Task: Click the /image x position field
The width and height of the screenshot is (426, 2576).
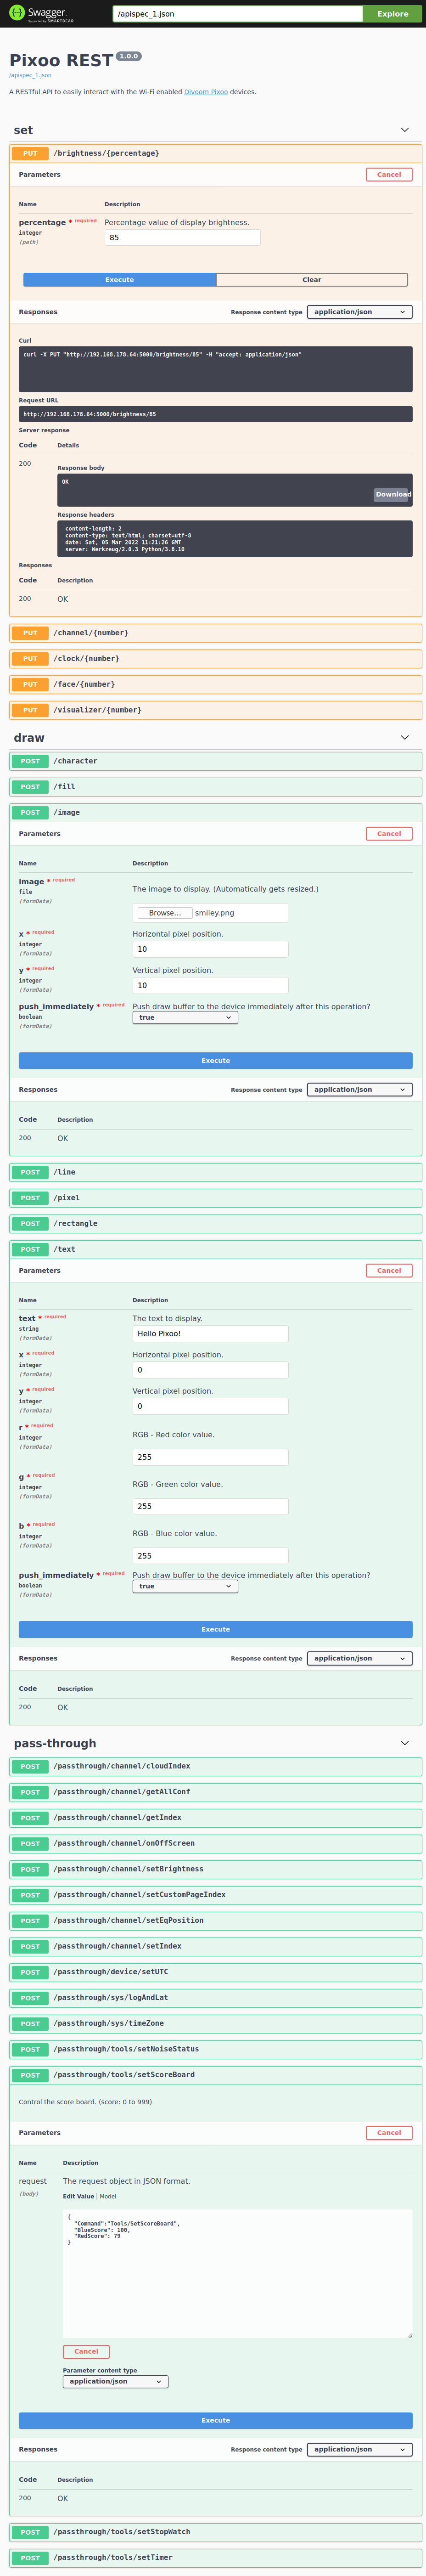Action: [x=210, y=949]
